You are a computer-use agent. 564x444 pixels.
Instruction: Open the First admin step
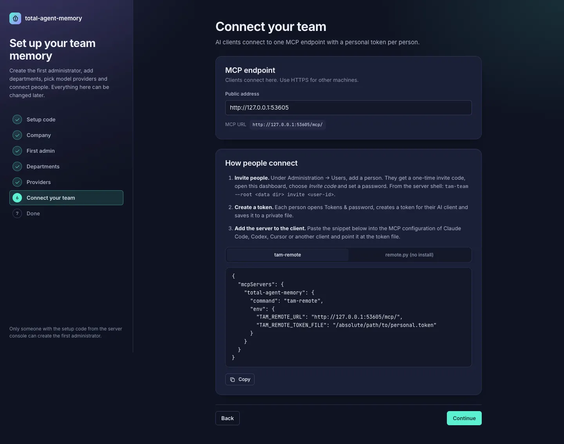coord(66,151)
